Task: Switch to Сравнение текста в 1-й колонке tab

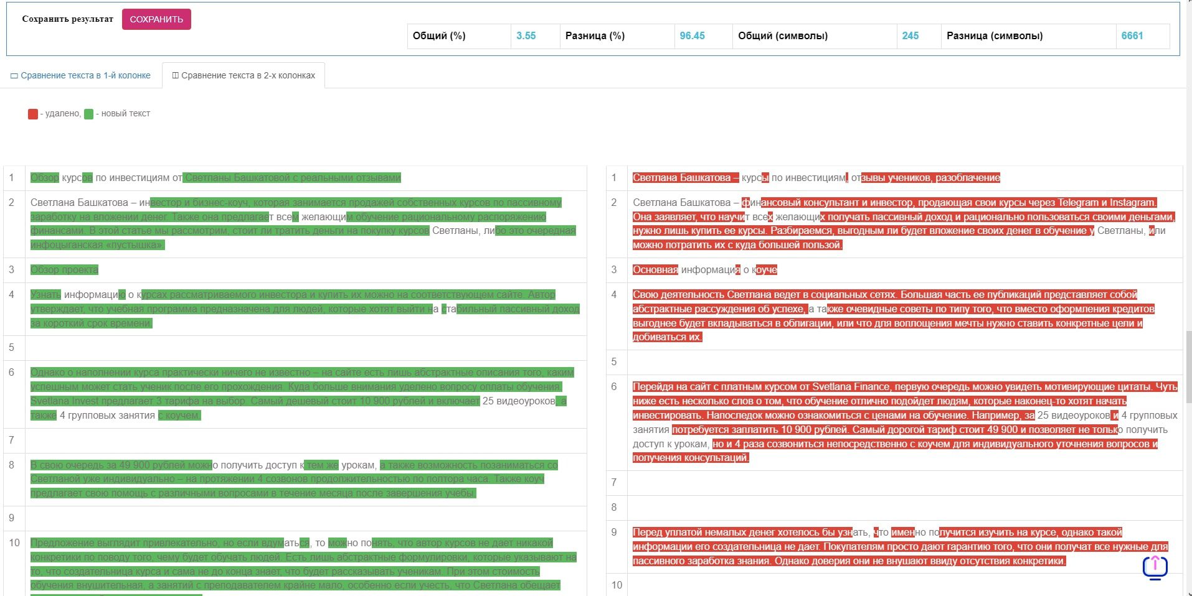Action: click(81, 75)
